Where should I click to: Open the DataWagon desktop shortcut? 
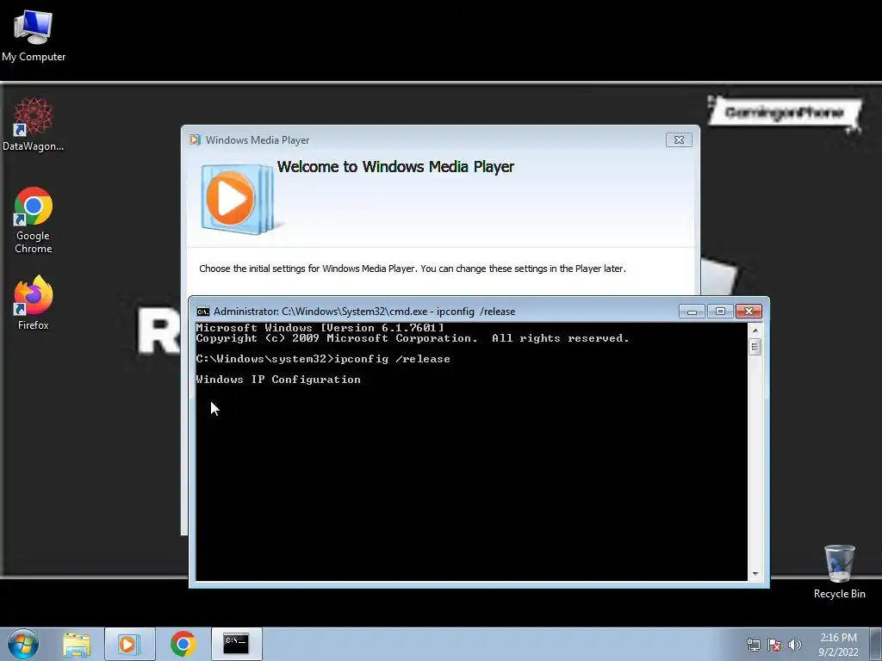[x=34, y=124]
